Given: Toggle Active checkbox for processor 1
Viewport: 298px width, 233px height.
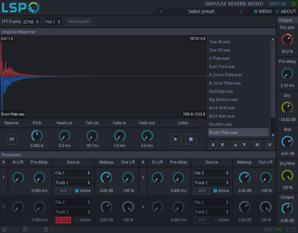Looking at the screenshot, I should click(x=77, y=191).
